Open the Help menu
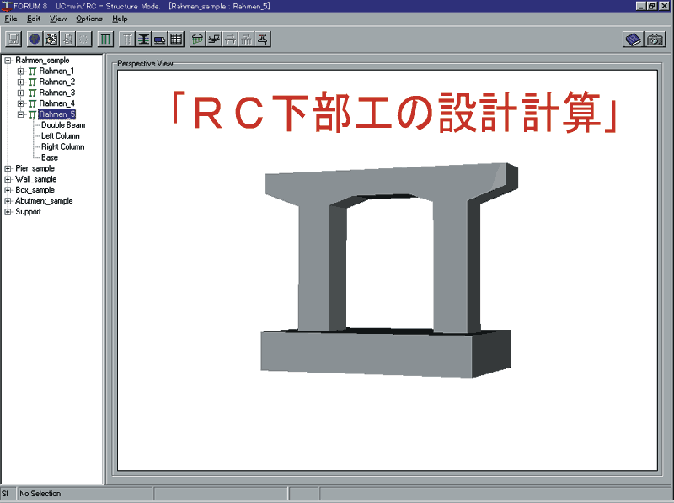The height and width of the screenshot is (503, 674). [x=120, y=19]
